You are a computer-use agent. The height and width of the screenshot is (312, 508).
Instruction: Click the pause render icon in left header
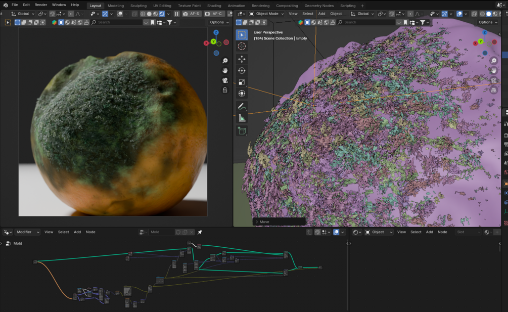coord(176,14)
